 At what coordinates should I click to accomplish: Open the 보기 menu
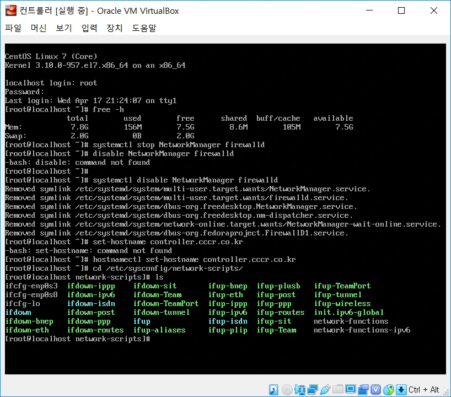[x=64, y=28]
